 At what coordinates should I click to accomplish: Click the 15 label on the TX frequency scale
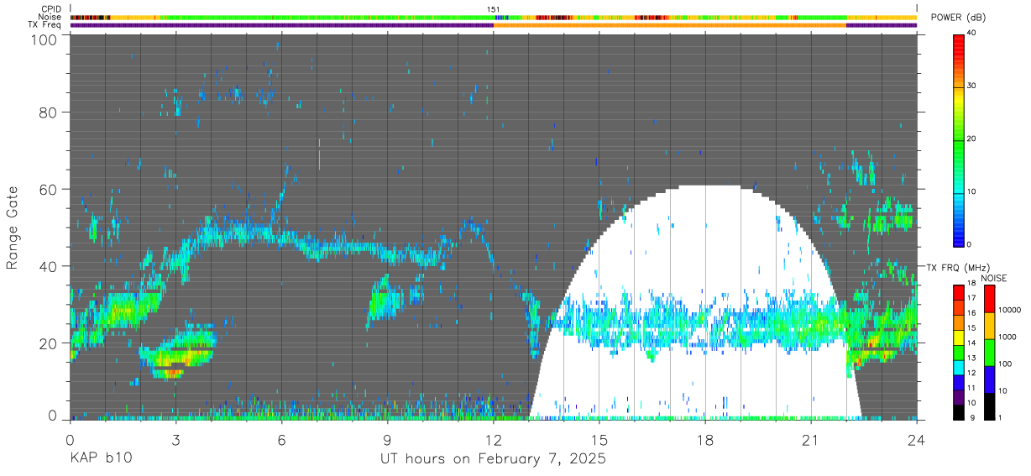(971, 327)
